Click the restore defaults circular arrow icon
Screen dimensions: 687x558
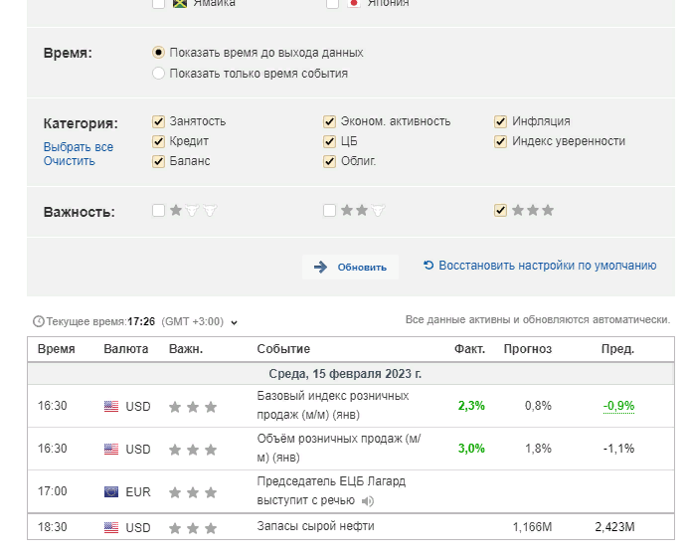pos(429,266)
